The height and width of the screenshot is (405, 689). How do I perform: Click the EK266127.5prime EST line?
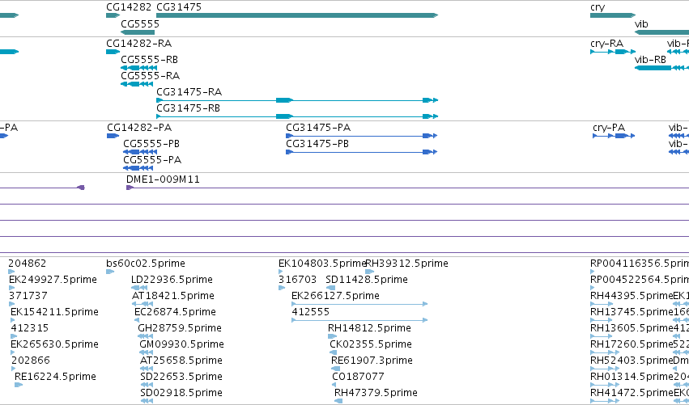(x=359, y=304)
